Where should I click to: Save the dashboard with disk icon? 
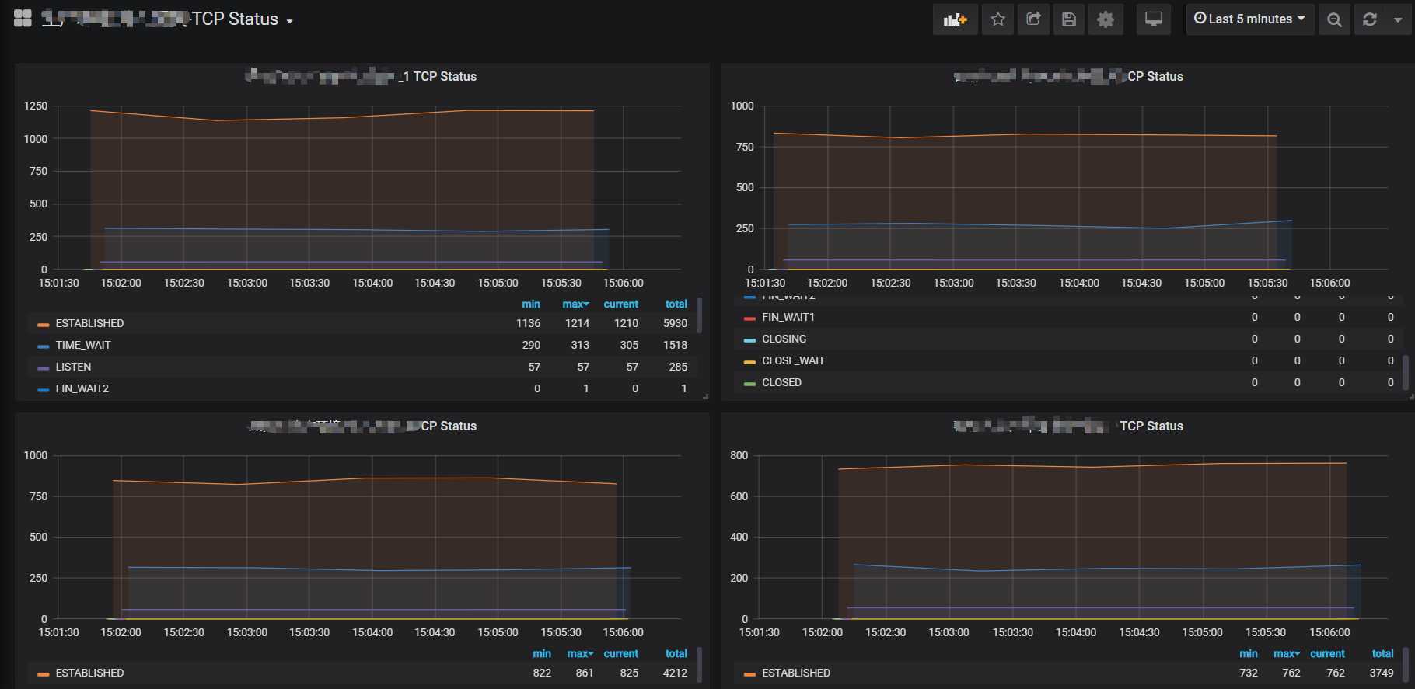point(1069,19)
